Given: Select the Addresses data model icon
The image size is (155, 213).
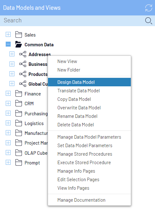Looking at the screenshot, I should 23,54.
